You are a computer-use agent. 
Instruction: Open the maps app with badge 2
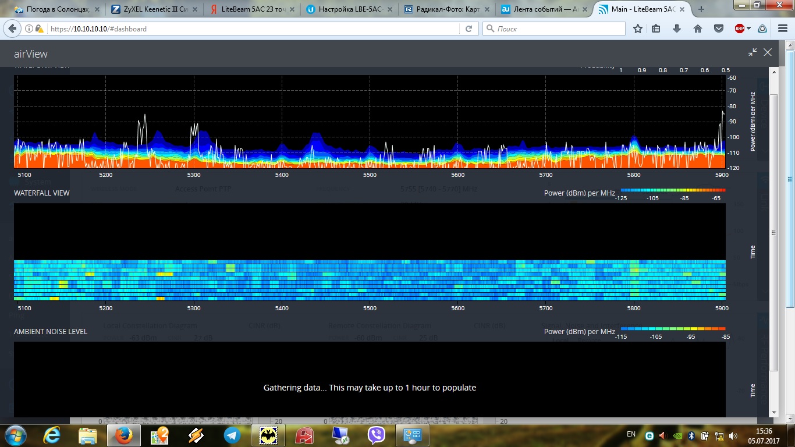click(x=159, y=435)
